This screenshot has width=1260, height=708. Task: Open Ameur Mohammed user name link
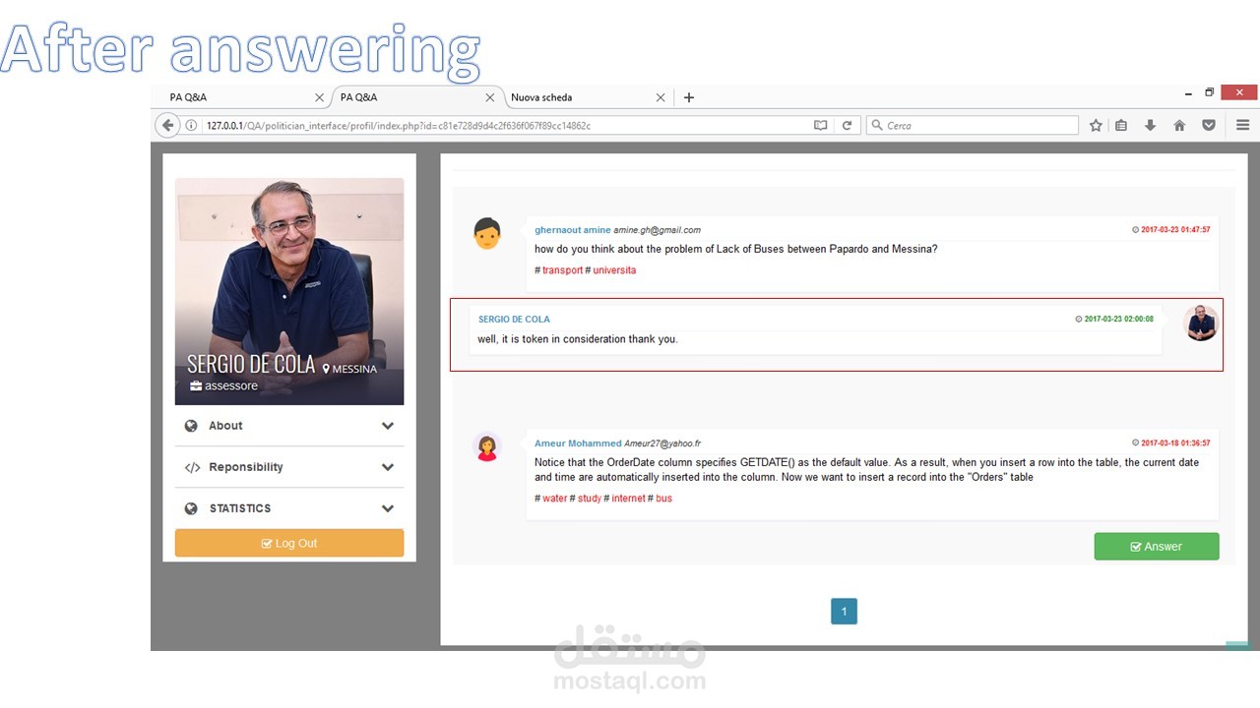(x=578, y=443)
